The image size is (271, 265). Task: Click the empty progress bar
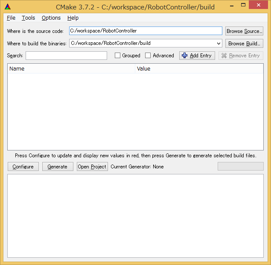(240, 166)
